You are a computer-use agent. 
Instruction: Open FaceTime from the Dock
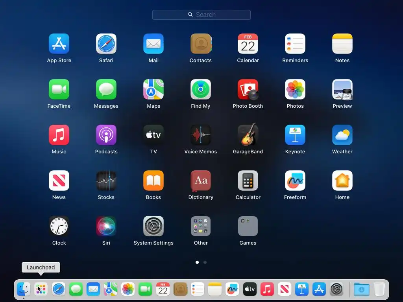point(145,289)
